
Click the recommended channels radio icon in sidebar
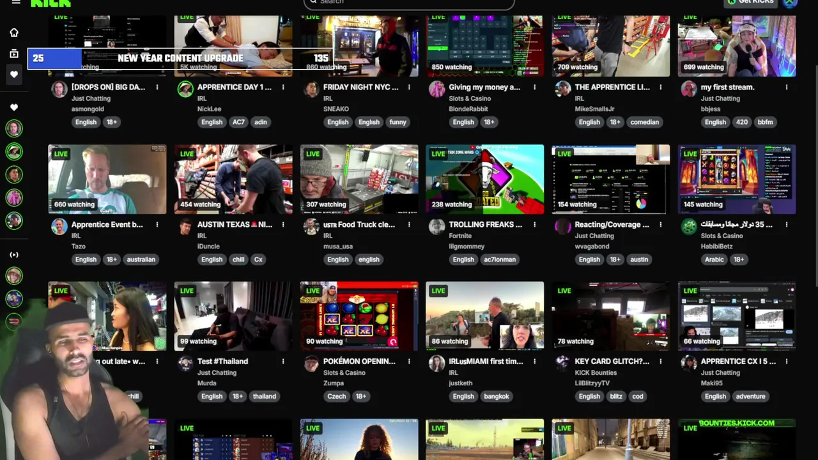click(14, 254)
